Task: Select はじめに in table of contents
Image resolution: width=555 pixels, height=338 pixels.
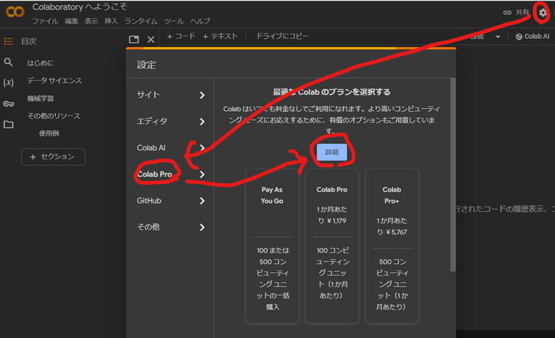Action: pos(41,63)
